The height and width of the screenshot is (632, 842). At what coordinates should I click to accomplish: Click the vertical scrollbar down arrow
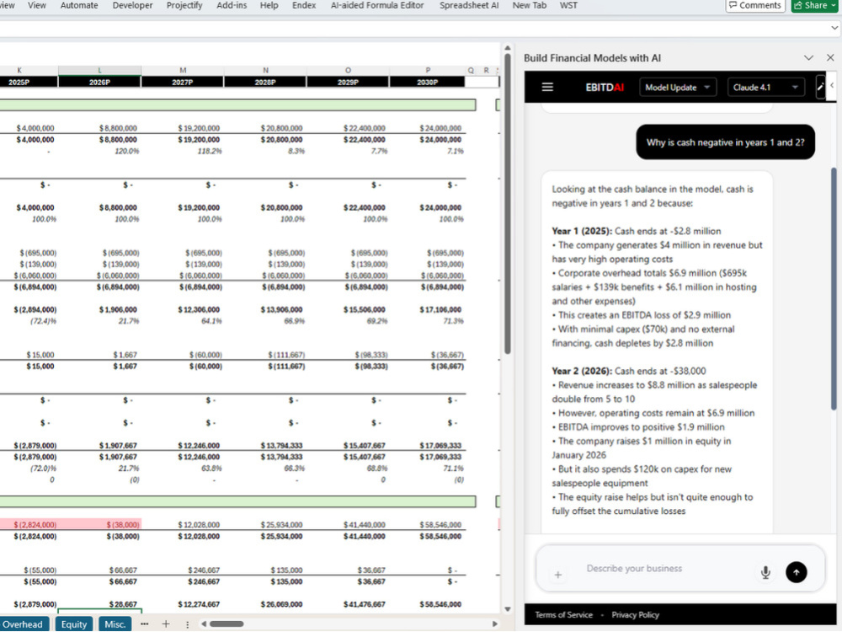coord(508,609)
